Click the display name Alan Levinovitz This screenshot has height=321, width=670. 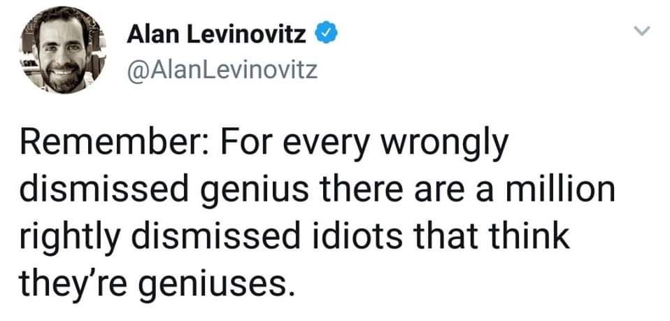(217, 35)
